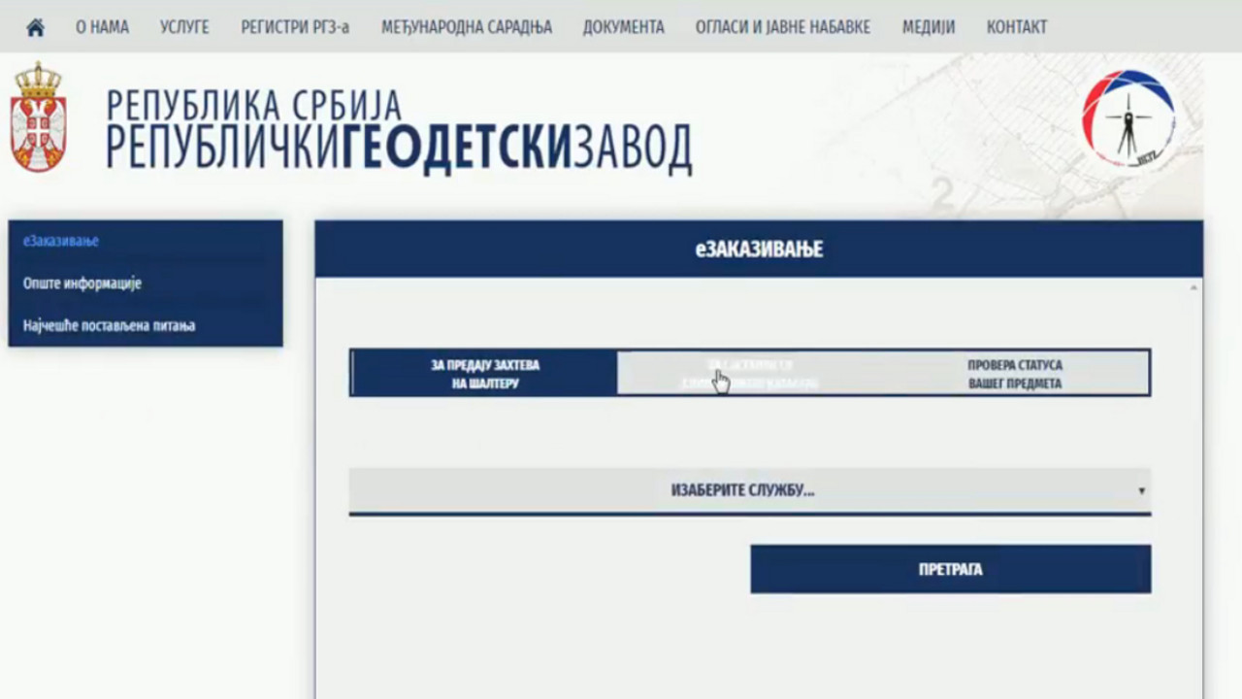The image size is (1242, 699).
Task: Open Најчешће постављена питања in the sidebar
Action: (110, 325)
